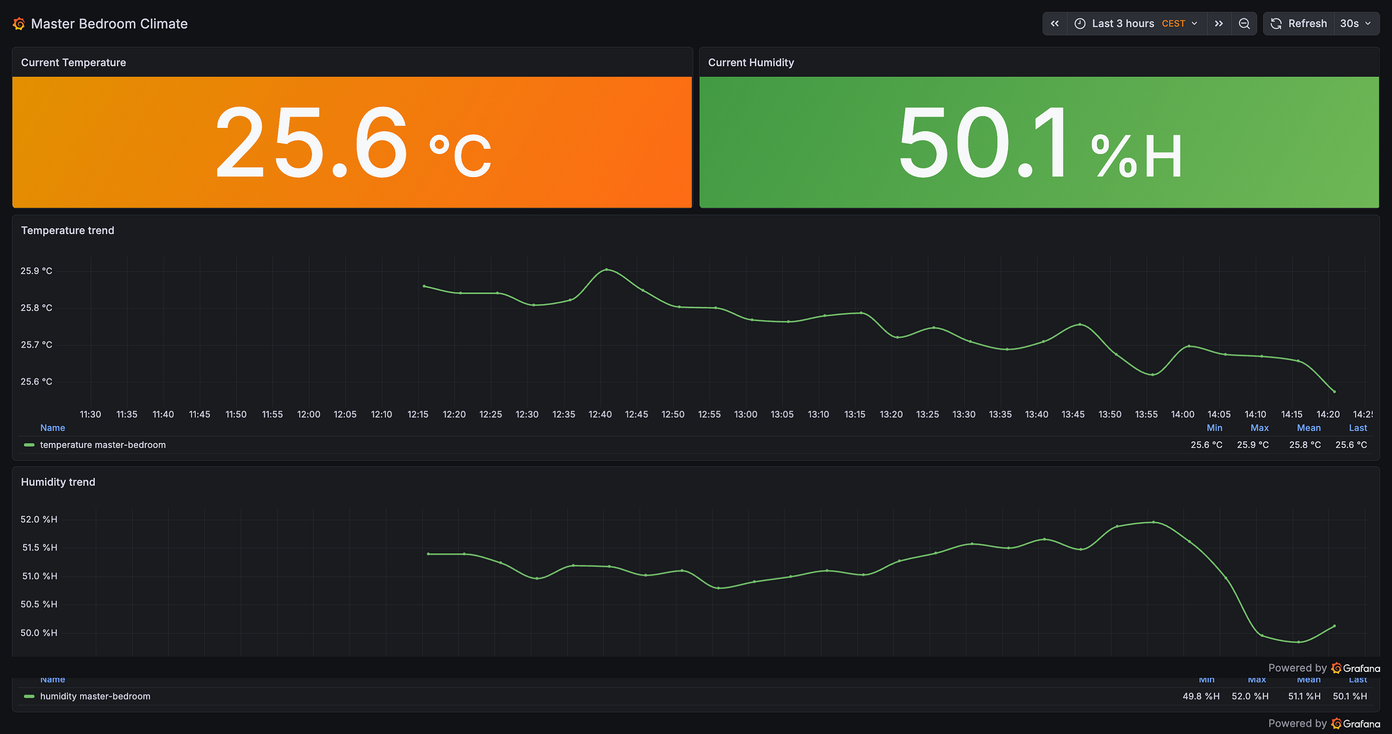Open the Master Bedroom Climate dashboard title

[x=109, y=24]
